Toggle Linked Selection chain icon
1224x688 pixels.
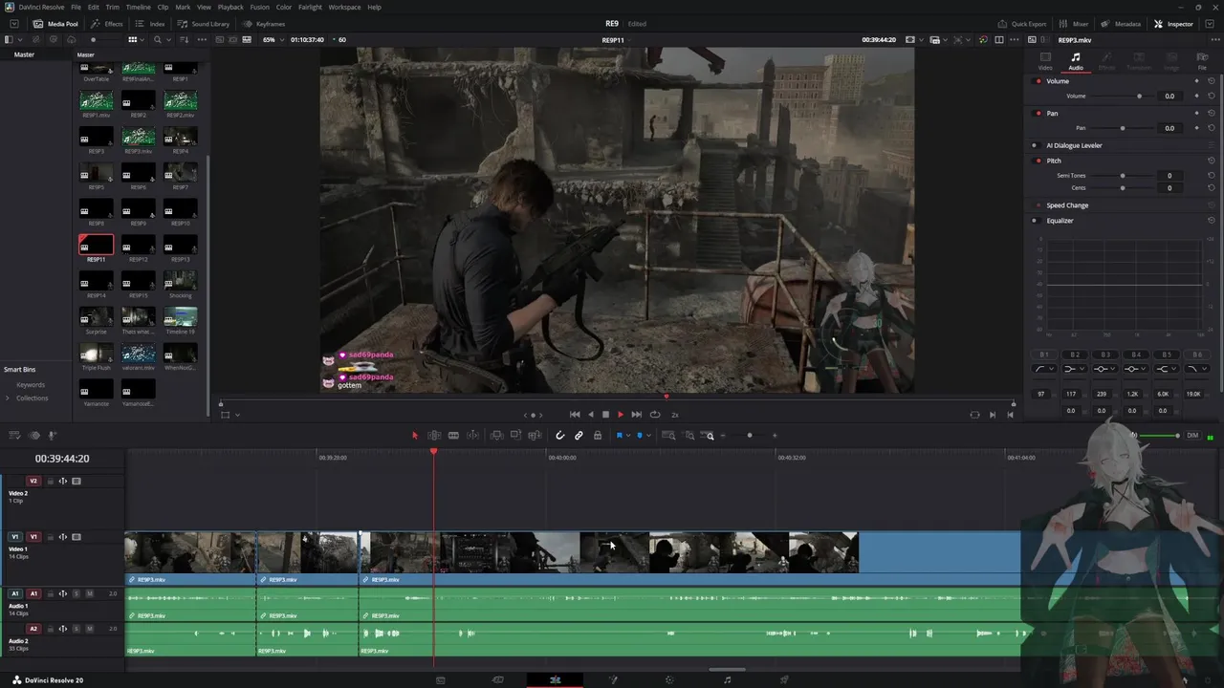[x=579, y=436]
